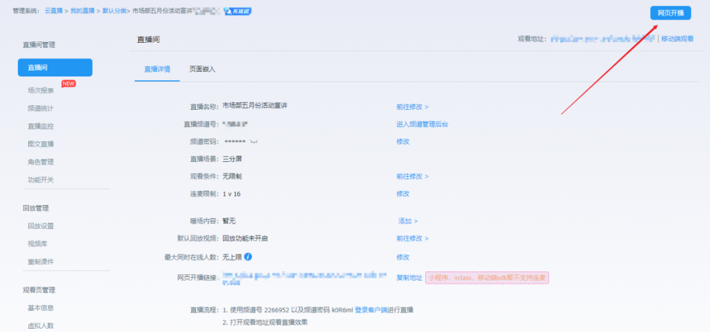The height and width of the screenshot is (332, 710).
Task: Click 前往修改 next to 直播名称
Action: click(412, 106)
